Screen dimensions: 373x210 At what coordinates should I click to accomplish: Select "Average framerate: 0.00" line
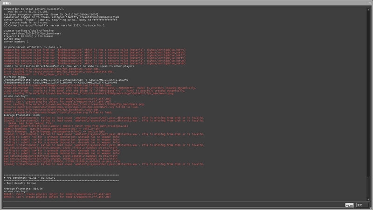[21, 115]
